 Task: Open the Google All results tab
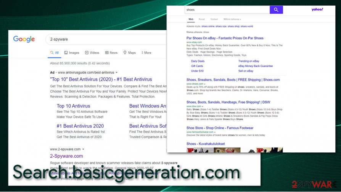[55, 53]
